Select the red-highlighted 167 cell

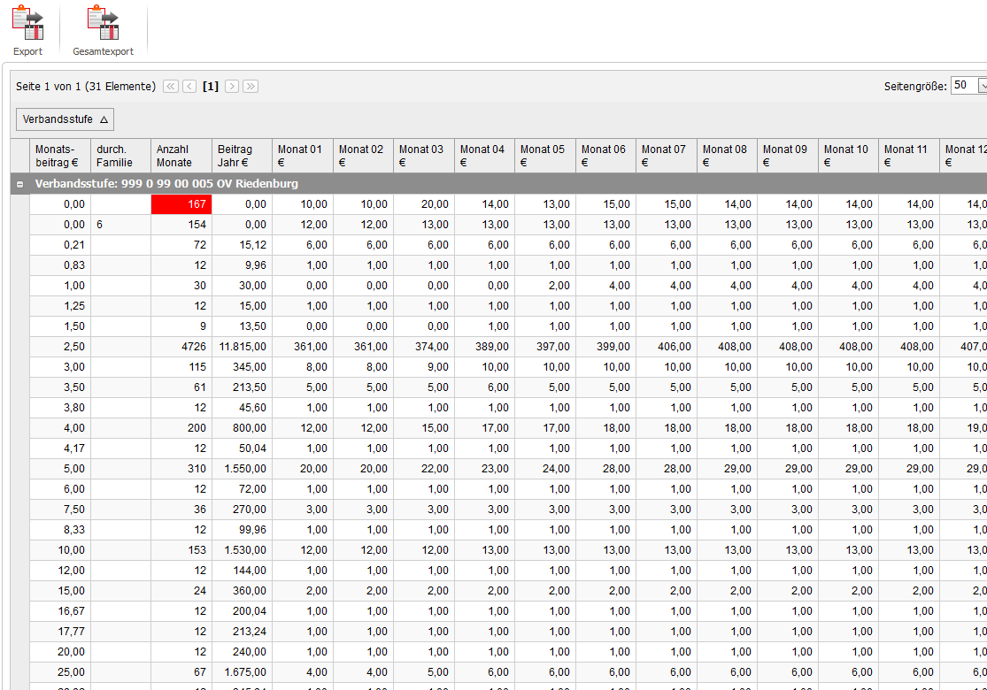[x=181, y=204]
